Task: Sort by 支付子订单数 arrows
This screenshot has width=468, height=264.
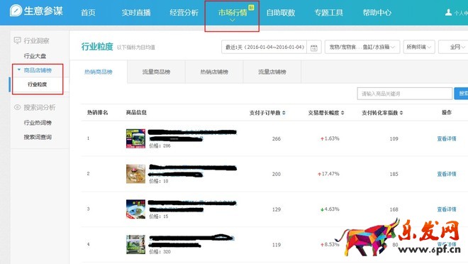Action: click(284, 113)
